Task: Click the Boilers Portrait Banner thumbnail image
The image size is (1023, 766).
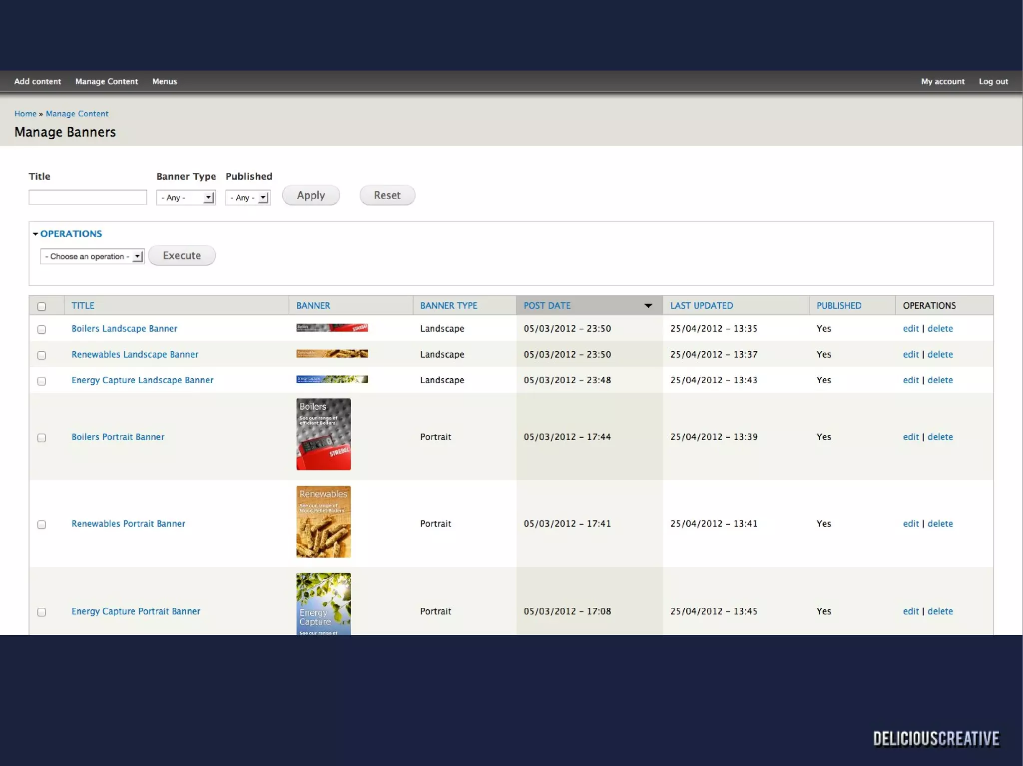Action: pos(323,434)
